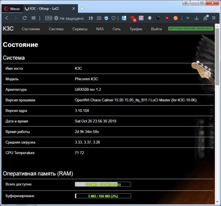Image resolution: width=221 pixels, height=206 pixels.
Task: Open the Сервисы navigation menu
Action: pos(80,29)
